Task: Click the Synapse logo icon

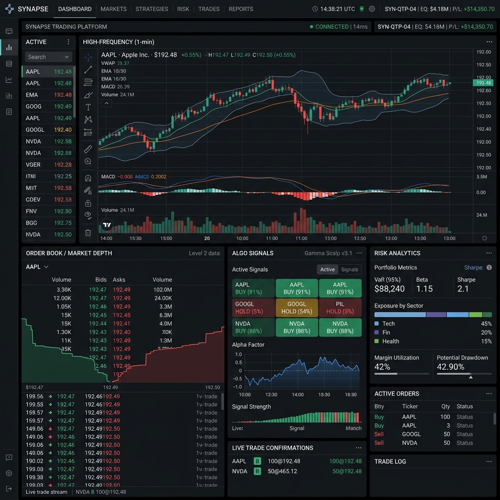Action: click(10, 9)
